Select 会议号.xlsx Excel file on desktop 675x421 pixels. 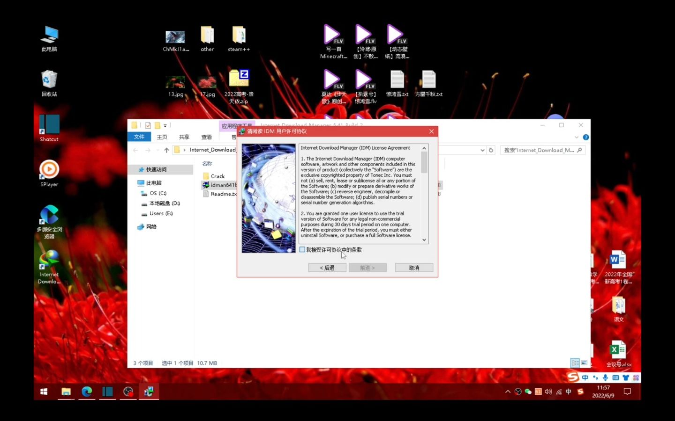point(619,354)
